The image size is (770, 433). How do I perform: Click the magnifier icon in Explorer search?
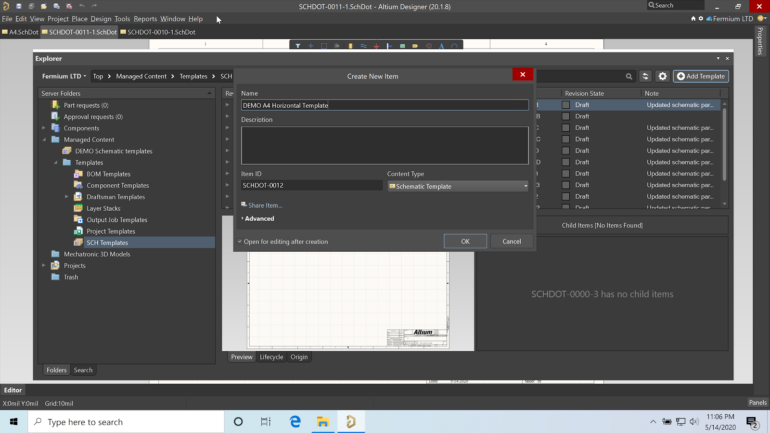click(x=629, y=76)
